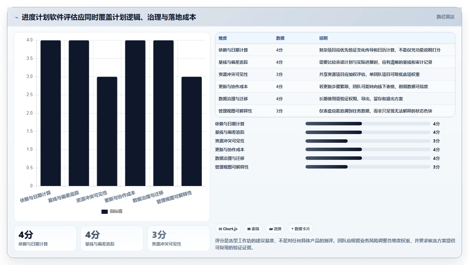Click the 管理视图可解释性 label beside its progress bar

tap(232, 167)
